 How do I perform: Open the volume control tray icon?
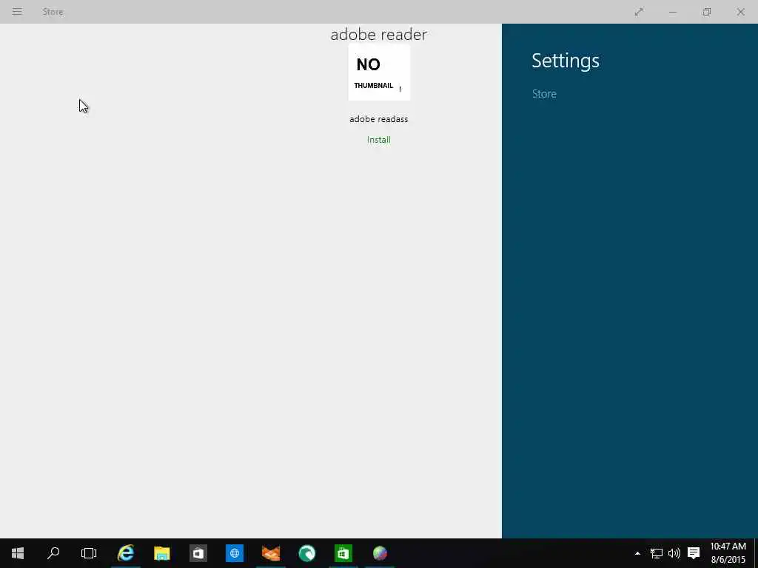(674, 553)
